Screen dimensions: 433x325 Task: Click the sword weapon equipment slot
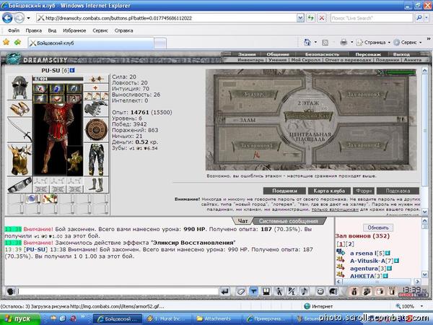pos(19,129)
